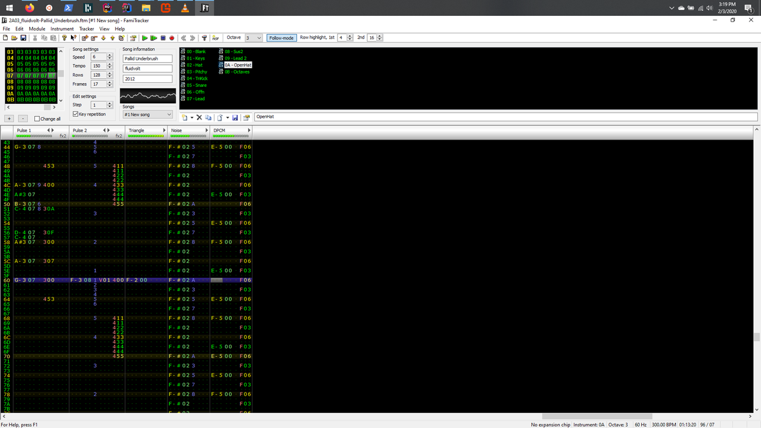Save instrument to file icon
The height and width of the screenshot is (428, 761).
tap(235, 117)
